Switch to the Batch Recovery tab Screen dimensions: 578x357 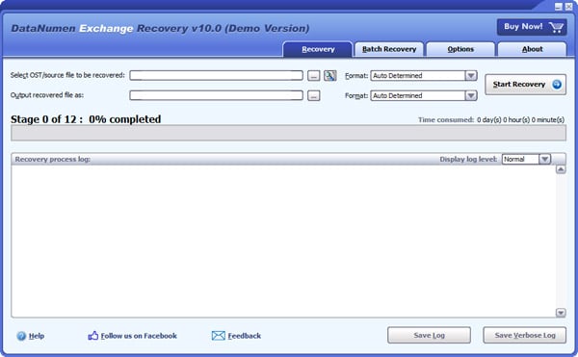tap(389, 49)
